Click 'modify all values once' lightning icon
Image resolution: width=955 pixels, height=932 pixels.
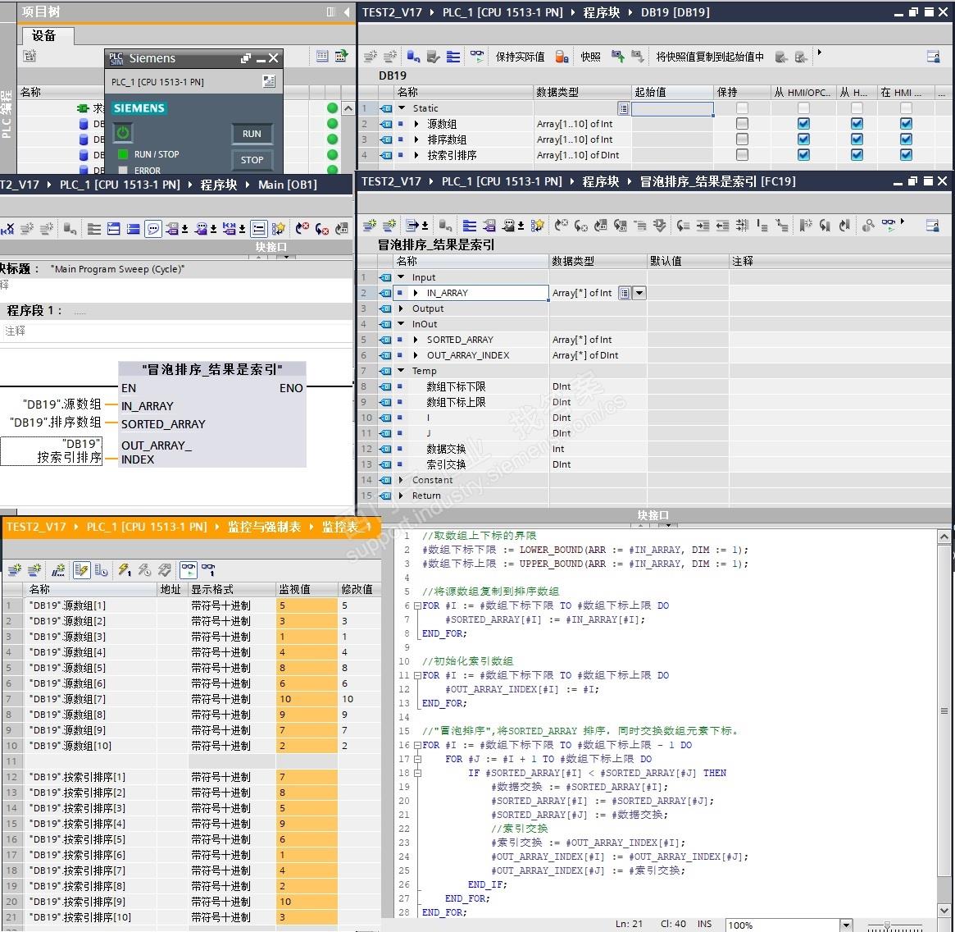125,569
